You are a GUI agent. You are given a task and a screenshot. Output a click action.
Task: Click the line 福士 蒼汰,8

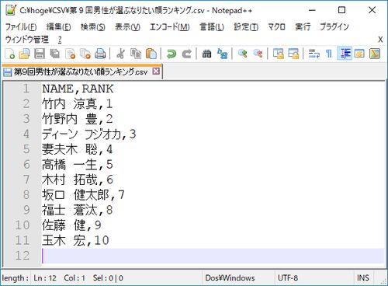77,210
